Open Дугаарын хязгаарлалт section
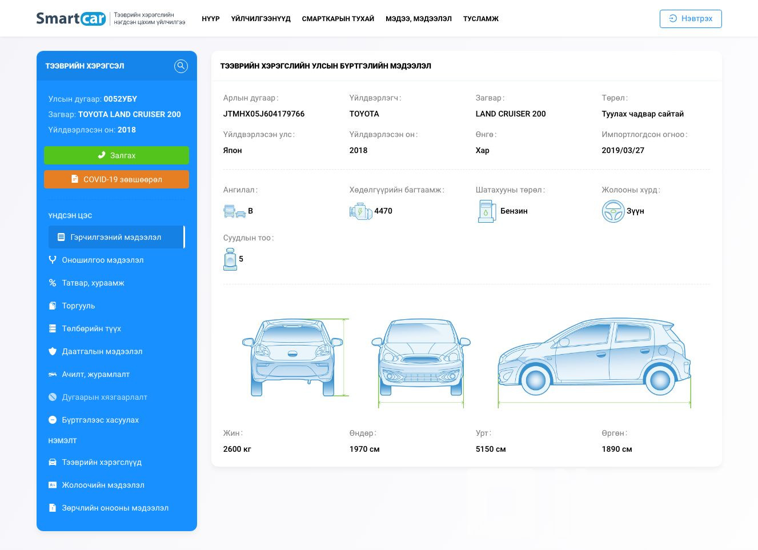The height and width of the screenshot is (550, 758). tap(117, 397)
